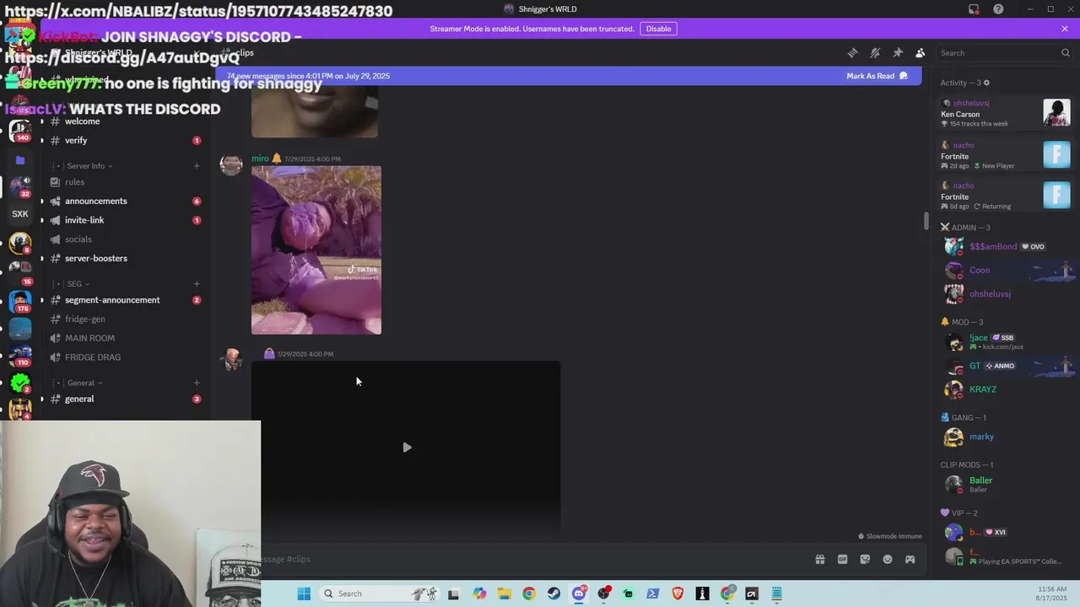Open Activity settings gear icon
The height and width of the screenshot is (607, 1080).
tap(986, 83)
